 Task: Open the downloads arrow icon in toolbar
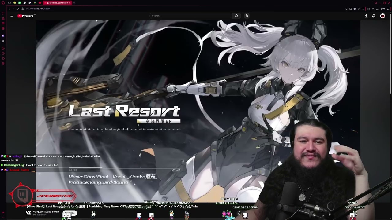pyautogui.click(x=377, y=9)
